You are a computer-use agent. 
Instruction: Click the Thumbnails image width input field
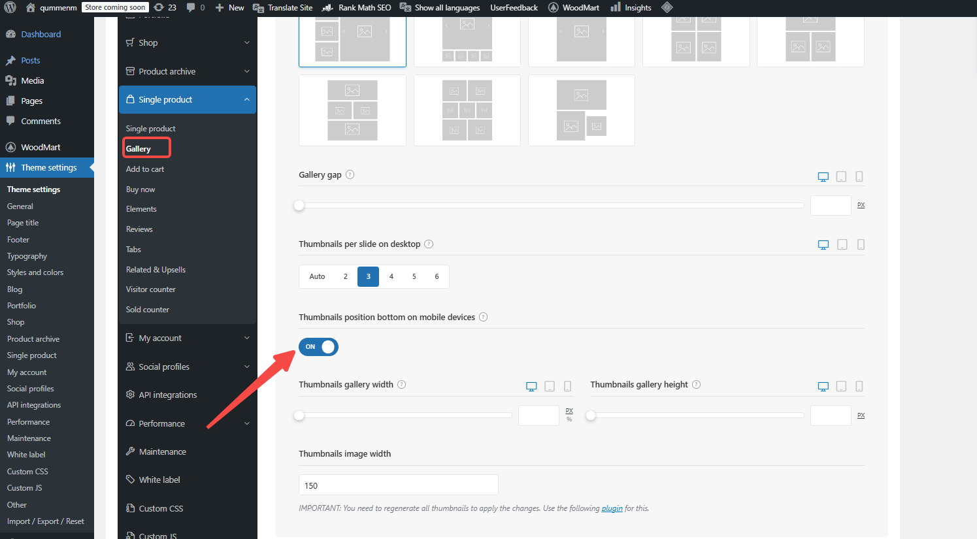pyautogui.click(x=398, y=485)
